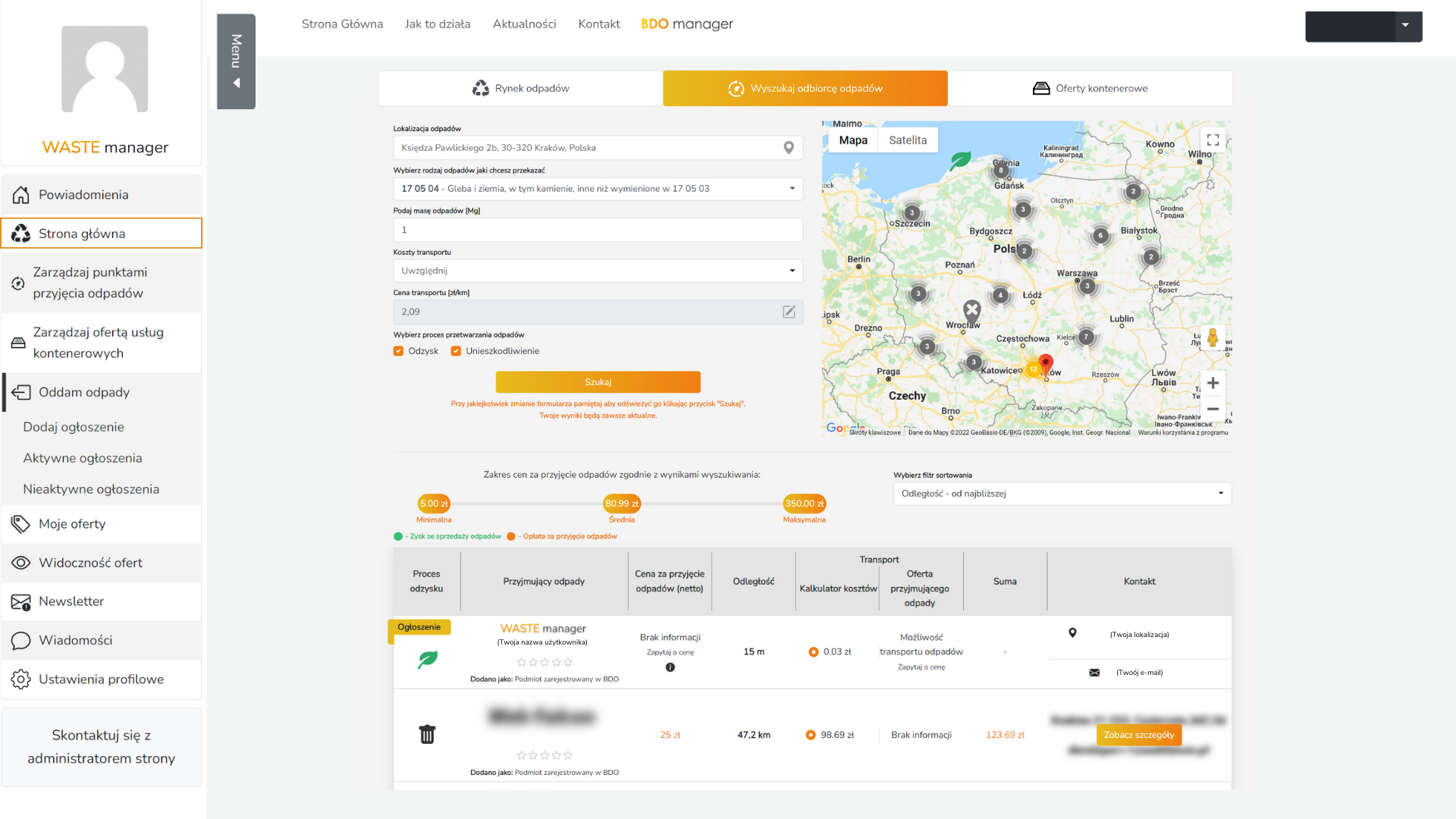1456x819 pixels.
Task: Open waste type dropdown 17 05 04
Action: [x=598, y=189]
